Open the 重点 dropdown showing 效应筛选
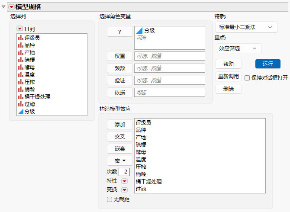290x212 pixels. (239, 48)
